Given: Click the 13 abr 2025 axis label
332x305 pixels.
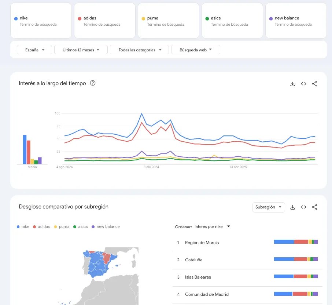Looking at the screenshot, I should coord(238,167).
